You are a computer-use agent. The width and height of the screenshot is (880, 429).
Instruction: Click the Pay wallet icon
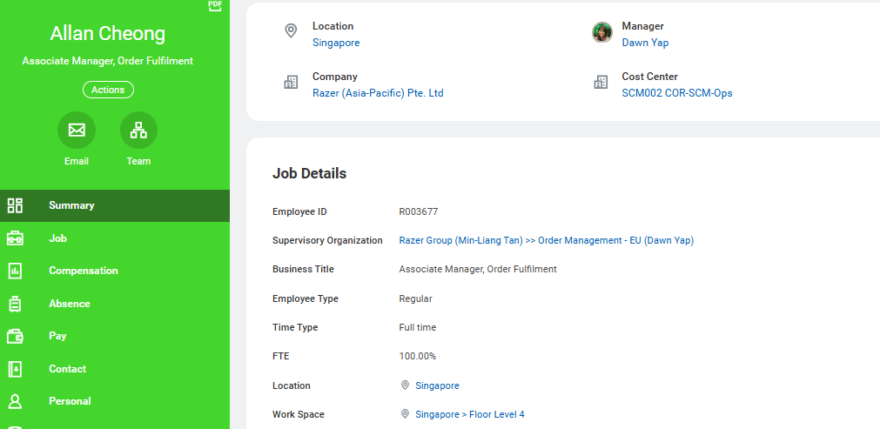click(15, 337)
